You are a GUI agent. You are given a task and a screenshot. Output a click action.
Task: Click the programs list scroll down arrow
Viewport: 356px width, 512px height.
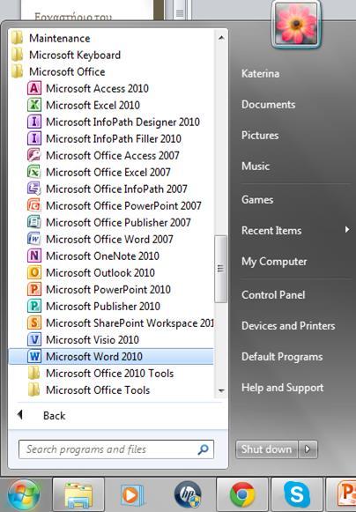pos(221,390)
